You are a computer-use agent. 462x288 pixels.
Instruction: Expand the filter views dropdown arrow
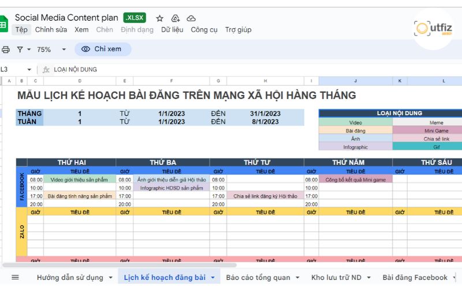(x=29, y=50)
